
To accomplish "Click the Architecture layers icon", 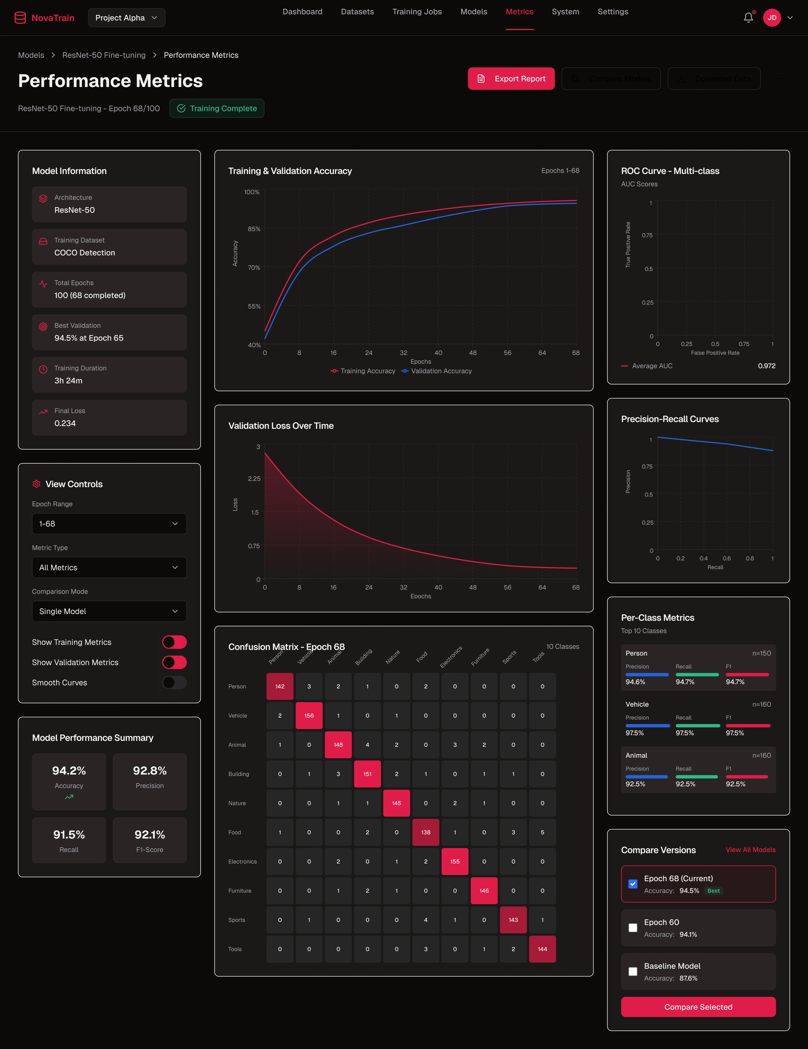I will click(43, 198).
